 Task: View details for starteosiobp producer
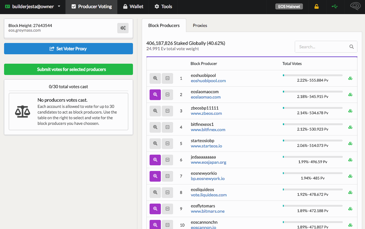pyautogui.click(x=155, y=143)
